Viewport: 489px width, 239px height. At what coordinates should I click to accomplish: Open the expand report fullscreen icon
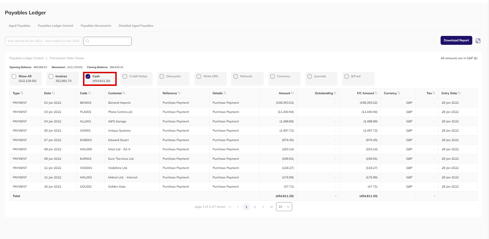[478, 41]
